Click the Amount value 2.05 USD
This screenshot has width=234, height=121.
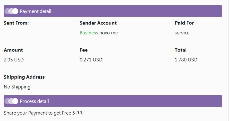(x=14, y=60)
